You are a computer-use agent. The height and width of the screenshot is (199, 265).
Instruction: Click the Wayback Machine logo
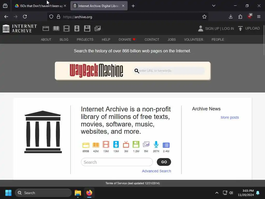pos(96,70)
